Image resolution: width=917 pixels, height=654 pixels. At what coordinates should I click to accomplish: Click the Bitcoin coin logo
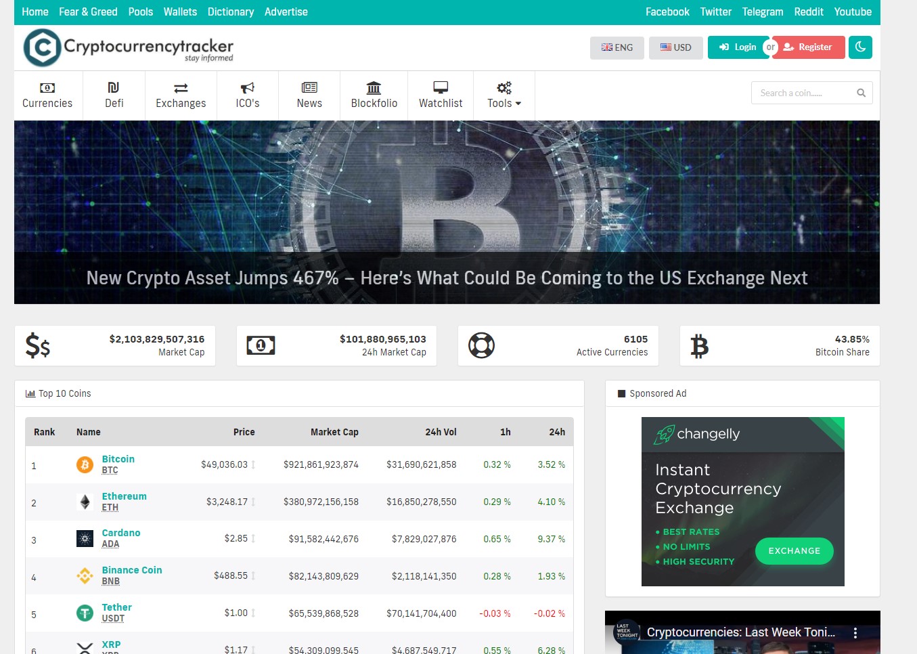(x=85, y=464)
